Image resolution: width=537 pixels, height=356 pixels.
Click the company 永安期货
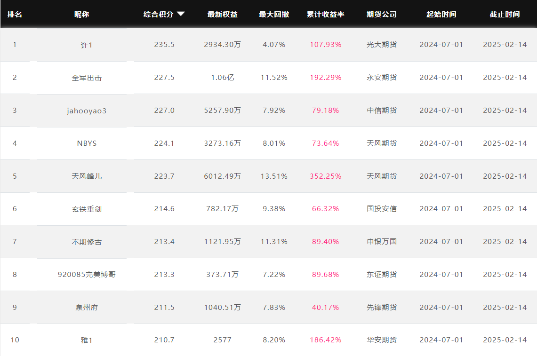click(x=382, y=78)
